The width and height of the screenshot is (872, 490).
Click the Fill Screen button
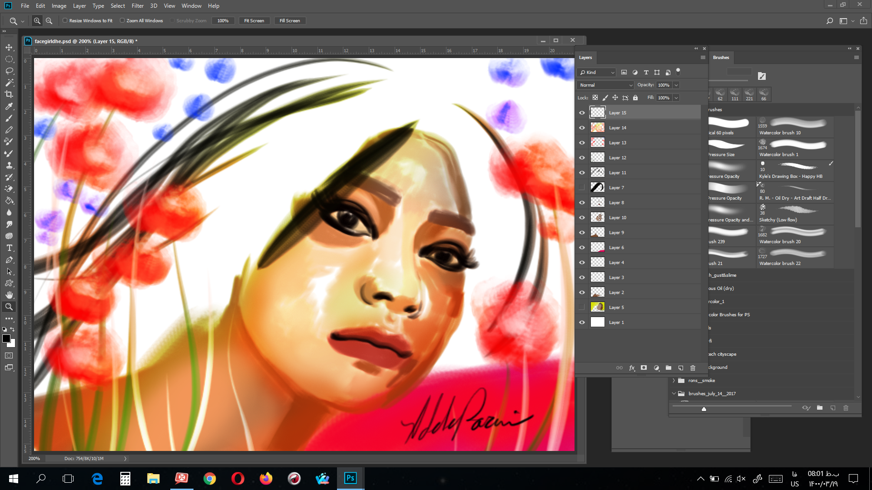coord(290,21)
